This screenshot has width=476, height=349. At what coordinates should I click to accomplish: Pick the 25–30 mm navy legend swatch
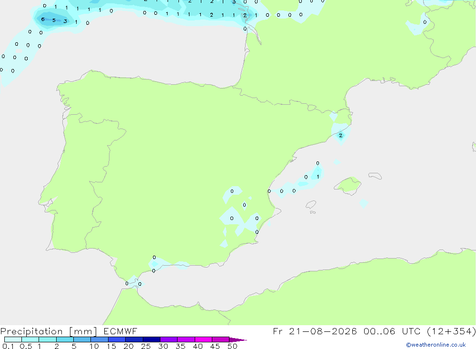tap(151, 339)
